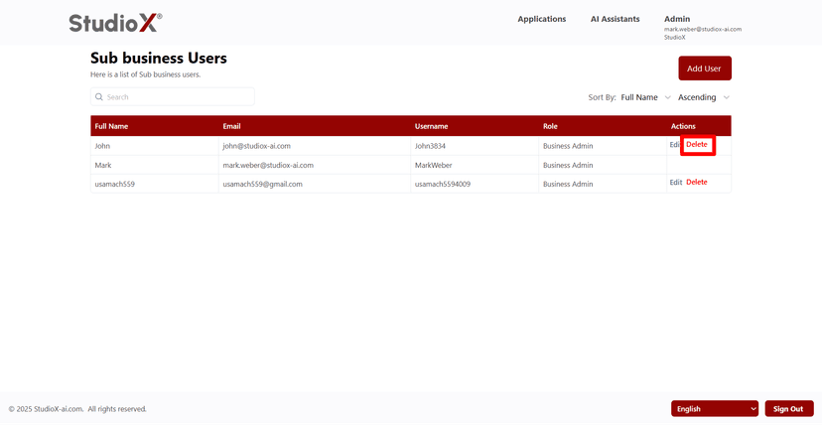This screenshot has height=425, width=822.
Task: Click the StudioX logo
Action: 115,22
